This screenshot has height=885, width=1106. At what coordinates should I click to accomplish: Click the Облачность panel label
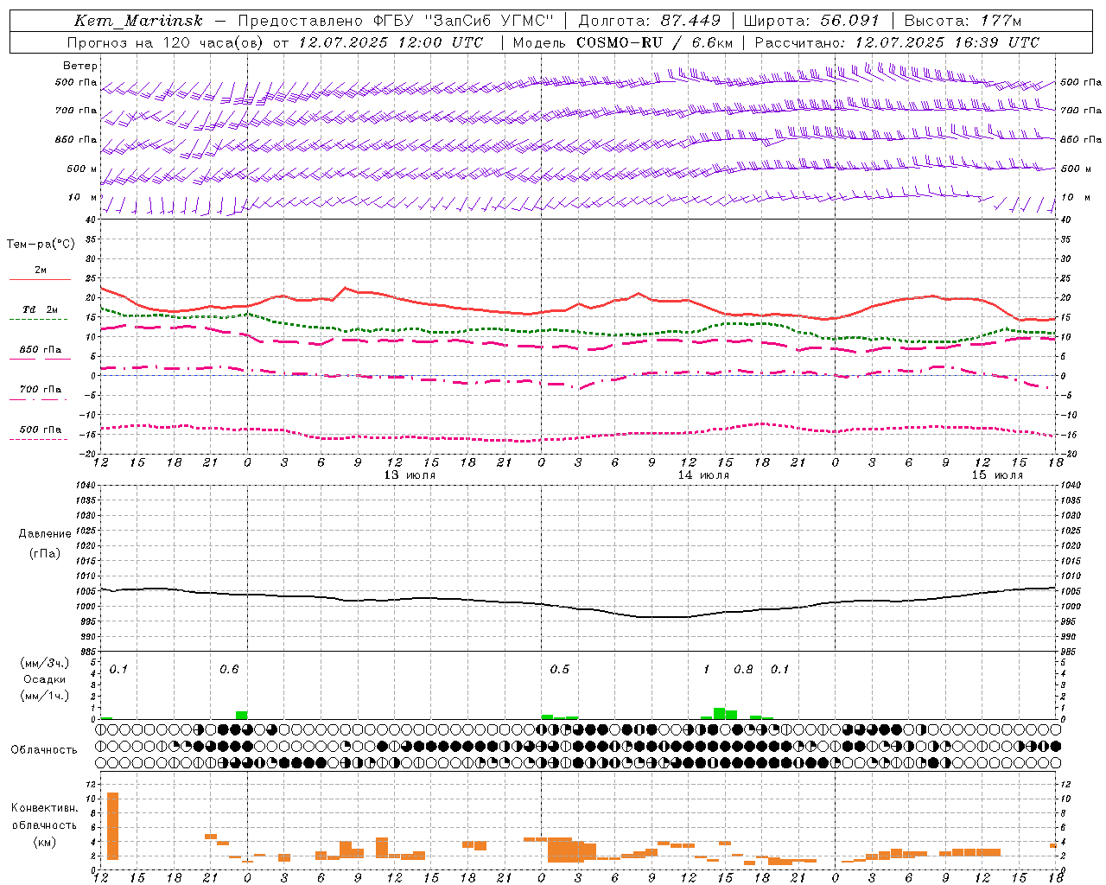coord(44,750)
